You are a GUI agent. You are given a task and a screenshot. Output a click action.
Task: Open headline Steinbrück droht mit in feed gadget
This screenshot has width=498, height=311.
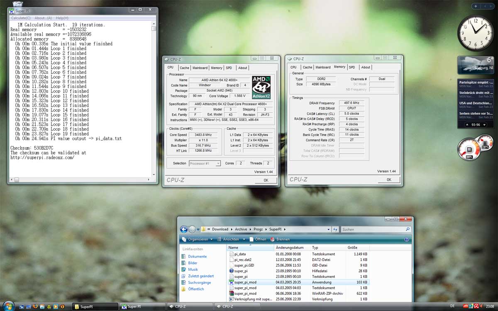476,93
